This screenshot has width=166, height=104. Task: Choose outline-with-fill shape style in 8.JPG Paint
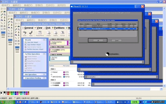[3, 35]
